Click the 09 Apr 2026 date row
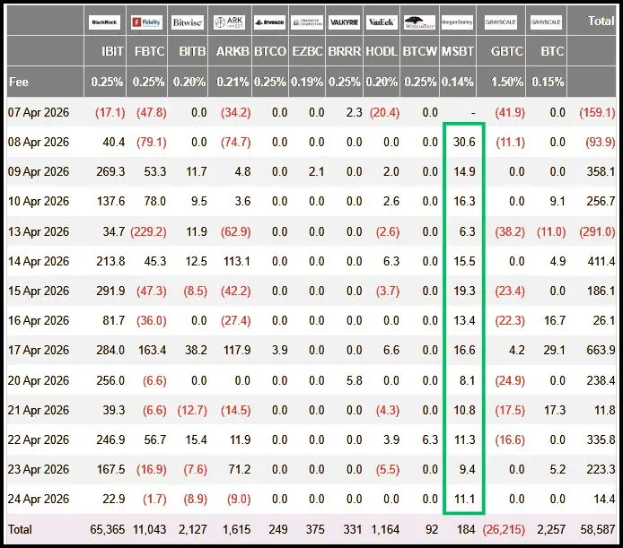 pos(311,171)
